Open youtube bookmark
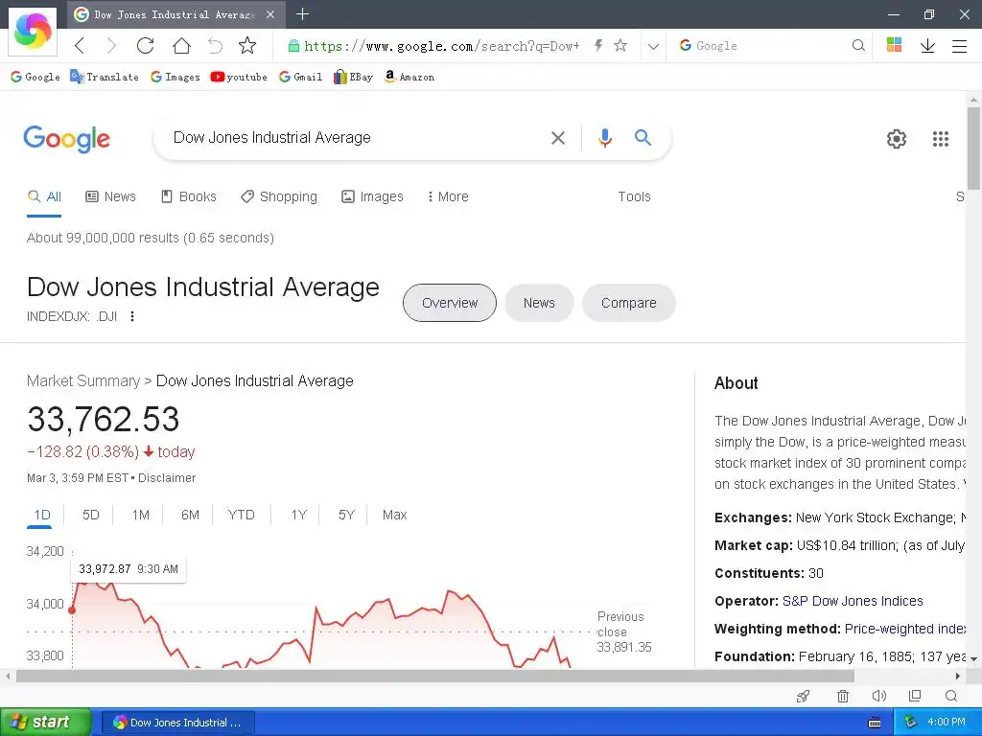 pos(239,77)
